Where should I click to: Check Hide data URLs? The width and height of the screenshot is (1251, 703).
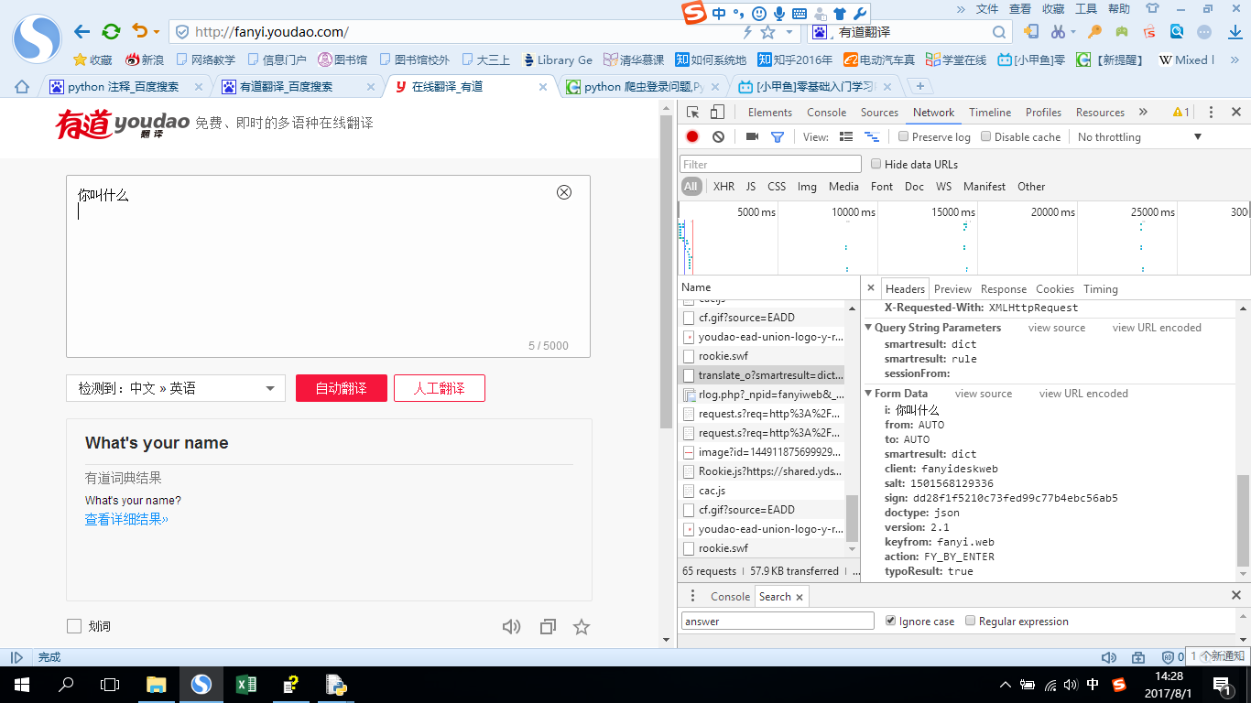point(876,164)
